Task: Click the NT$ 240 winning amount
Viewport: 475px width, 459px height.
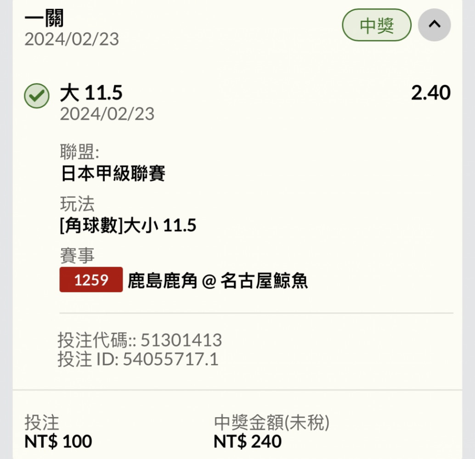Action: click(x=248, y=442)
